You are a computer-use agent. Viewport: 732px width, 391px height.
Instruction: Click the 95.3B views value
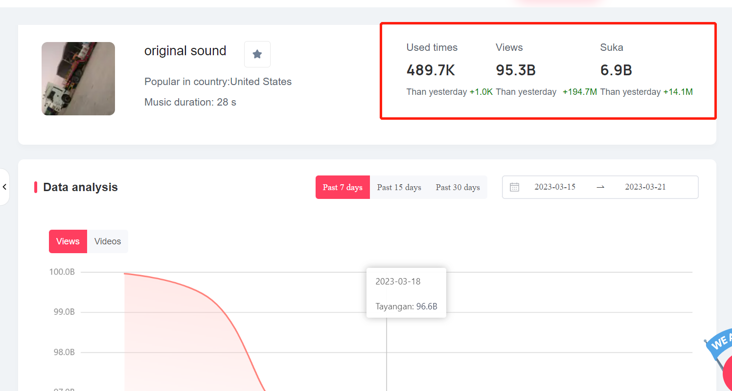[516, 70]
